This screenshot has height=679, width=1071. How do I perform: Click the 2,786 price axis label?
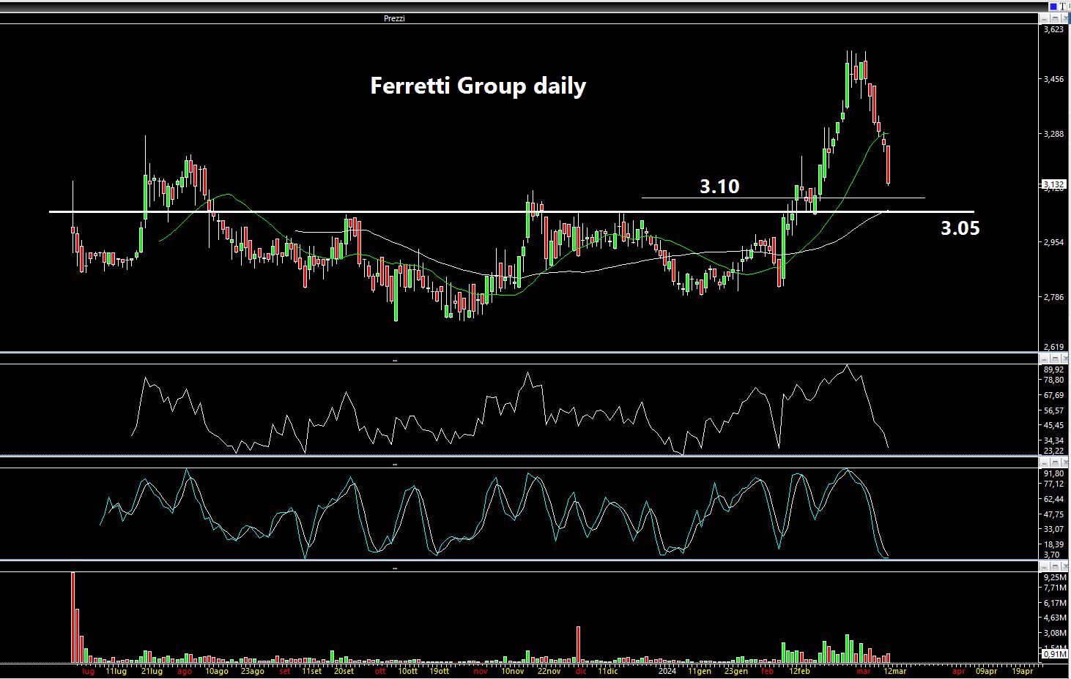1053,297
